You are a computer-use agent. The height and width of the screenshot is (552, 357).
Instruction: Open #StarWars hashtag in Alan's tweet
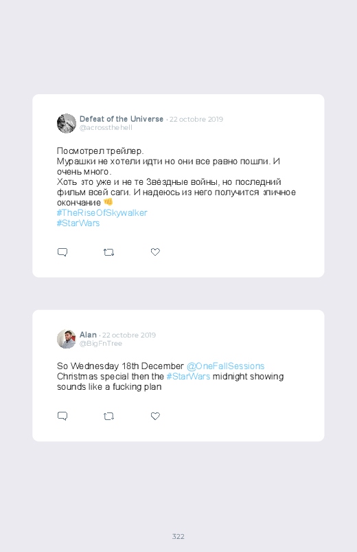(188, 376)
